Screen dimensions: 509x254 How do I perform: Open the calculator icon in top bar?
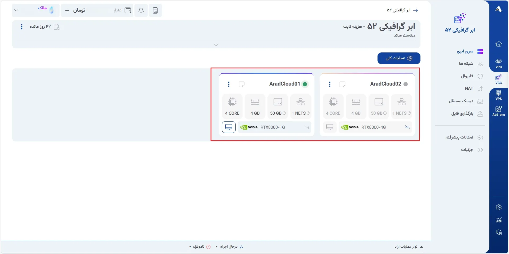click(155, 10)
